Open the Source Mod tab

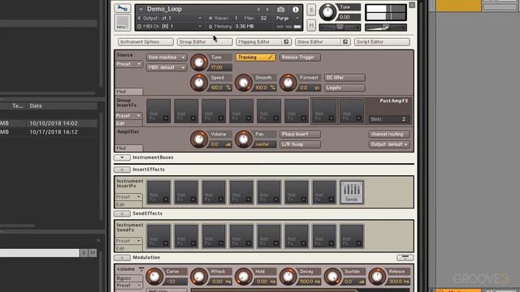[128, 92]
